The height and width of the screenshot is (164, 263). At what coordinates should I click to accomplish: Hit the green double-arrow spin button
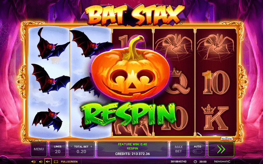pyautogui.click(x=221, y=149)
